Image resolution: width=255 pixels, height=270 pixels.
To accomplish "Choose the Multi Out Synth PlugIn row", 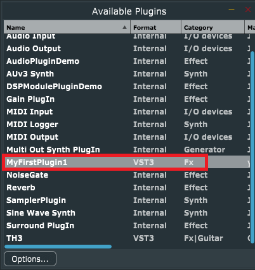I will pos(127,150).
